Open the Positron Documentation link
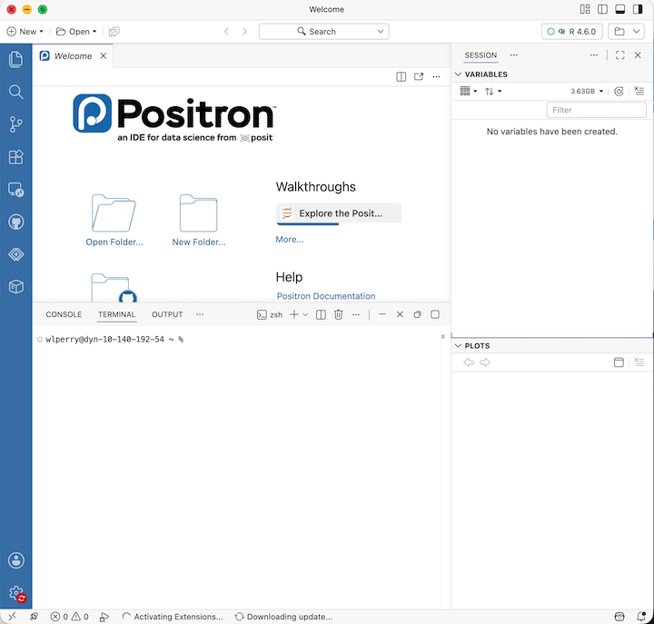Viewport: 654px width, 624px height. 326,296
